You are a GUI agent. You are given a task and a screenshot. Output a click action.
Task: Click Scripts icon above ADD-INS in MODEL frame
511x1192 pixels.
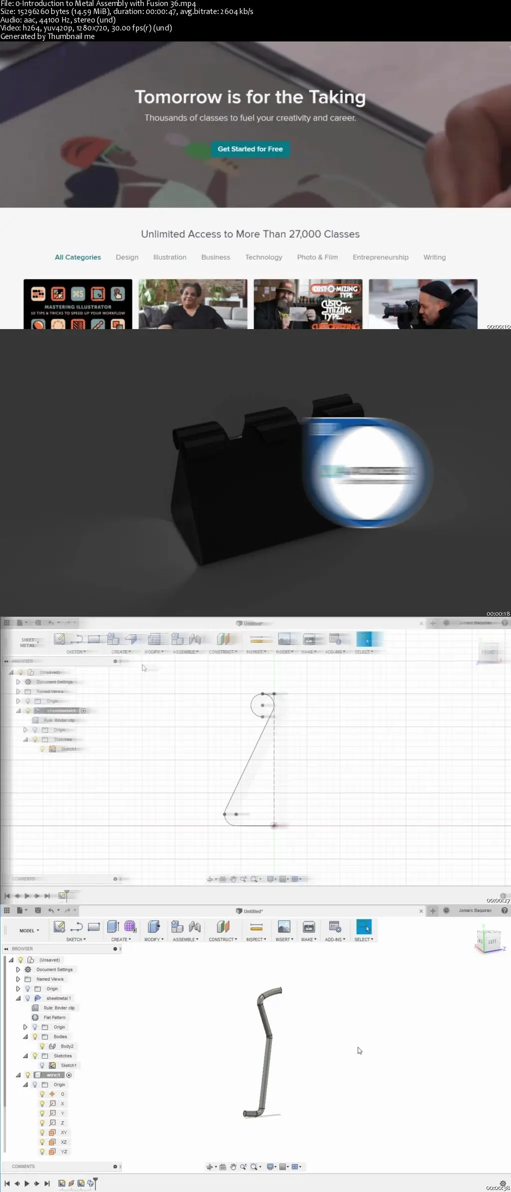pyautogui.click(x=335, y=927)
